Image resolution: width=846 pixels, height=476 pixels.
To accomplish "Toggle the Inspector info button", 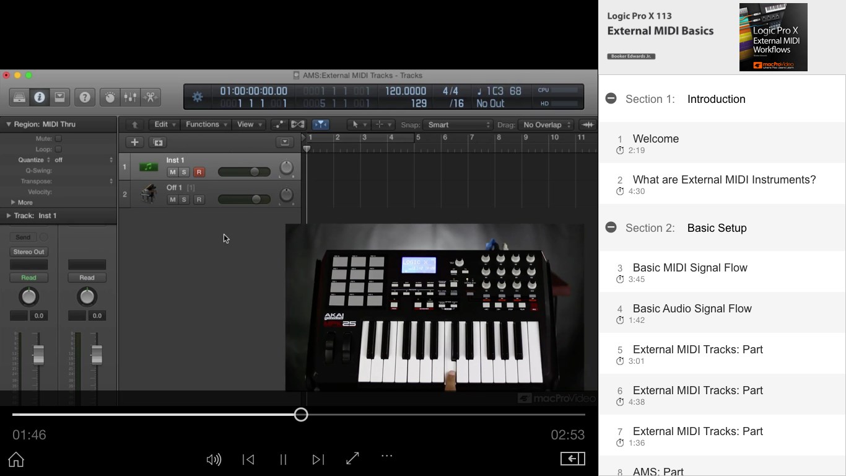I will coord(39,97).
